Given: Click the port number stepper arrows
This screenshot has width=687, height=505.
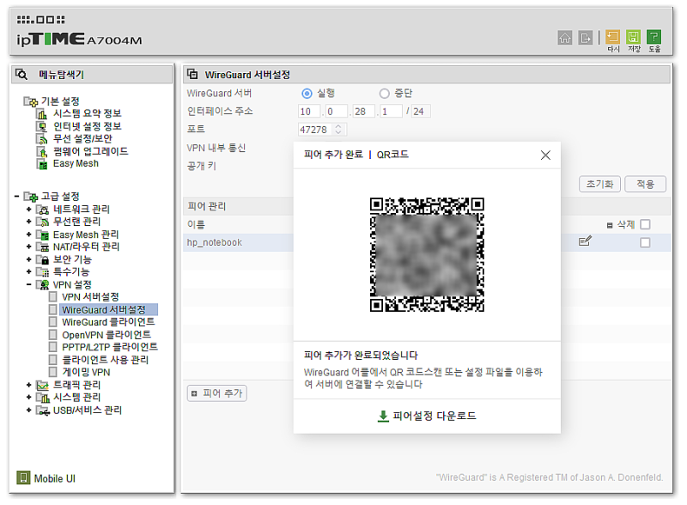Looking at the screenshot, I should tap(337, 130).
